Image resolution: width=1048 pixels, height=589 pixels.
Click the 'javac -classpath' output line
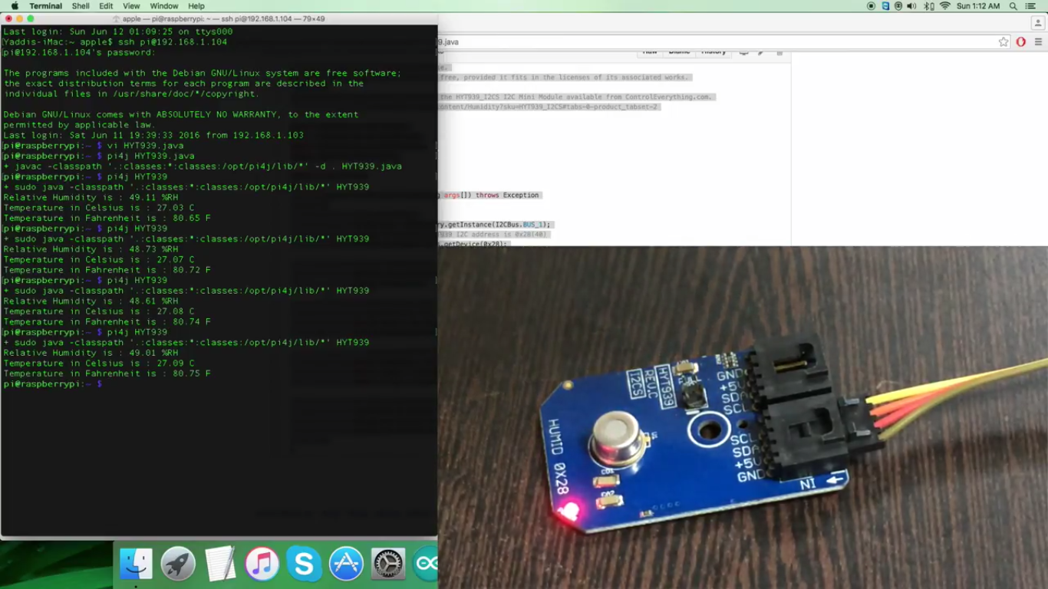(x=203, y=166)
